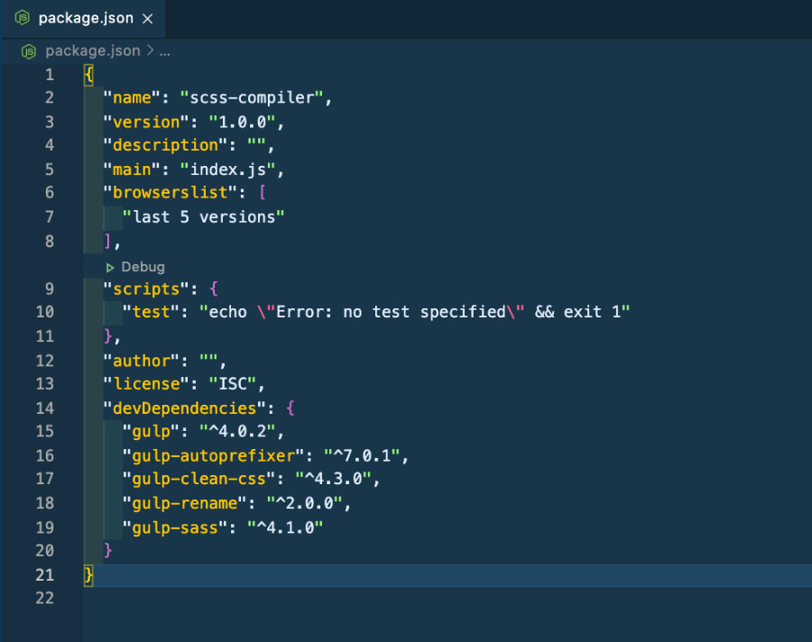Click the "scss-compiler" value
812x642 pixels.
[252, 97]
